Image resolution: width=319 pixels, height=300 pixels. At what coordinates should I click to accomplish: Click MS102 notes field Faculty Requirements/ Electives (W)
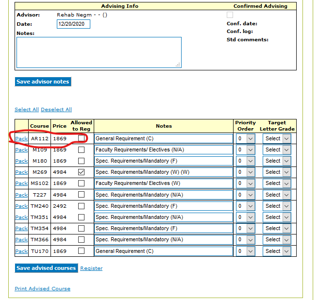pos(164,183)
